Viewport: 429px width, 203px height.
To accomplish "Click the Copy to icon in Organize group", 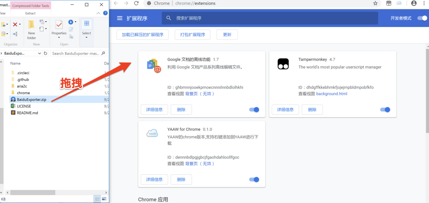I will tap(4, 34).
